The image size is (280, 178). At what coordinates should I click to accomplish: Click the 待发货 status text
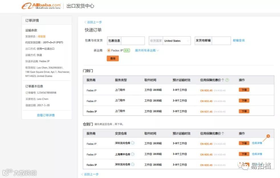coord(42,36)
